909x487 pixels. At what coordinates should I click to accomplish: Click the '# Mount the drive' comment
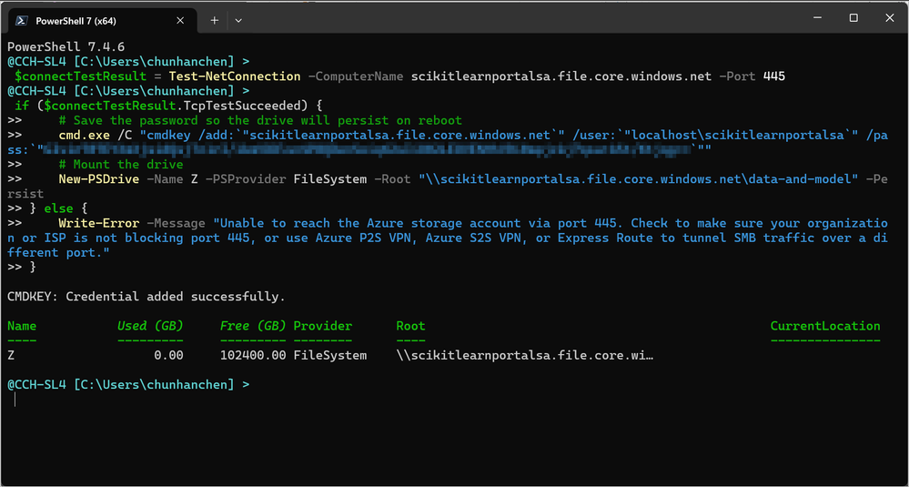pos(121,165)
